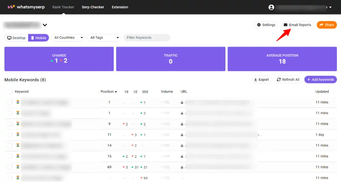Image resolution: width=341 pixels, height=183 pixels.
Task: Click the lock icon in position 14 row
Action: click(x=182, y=146)
